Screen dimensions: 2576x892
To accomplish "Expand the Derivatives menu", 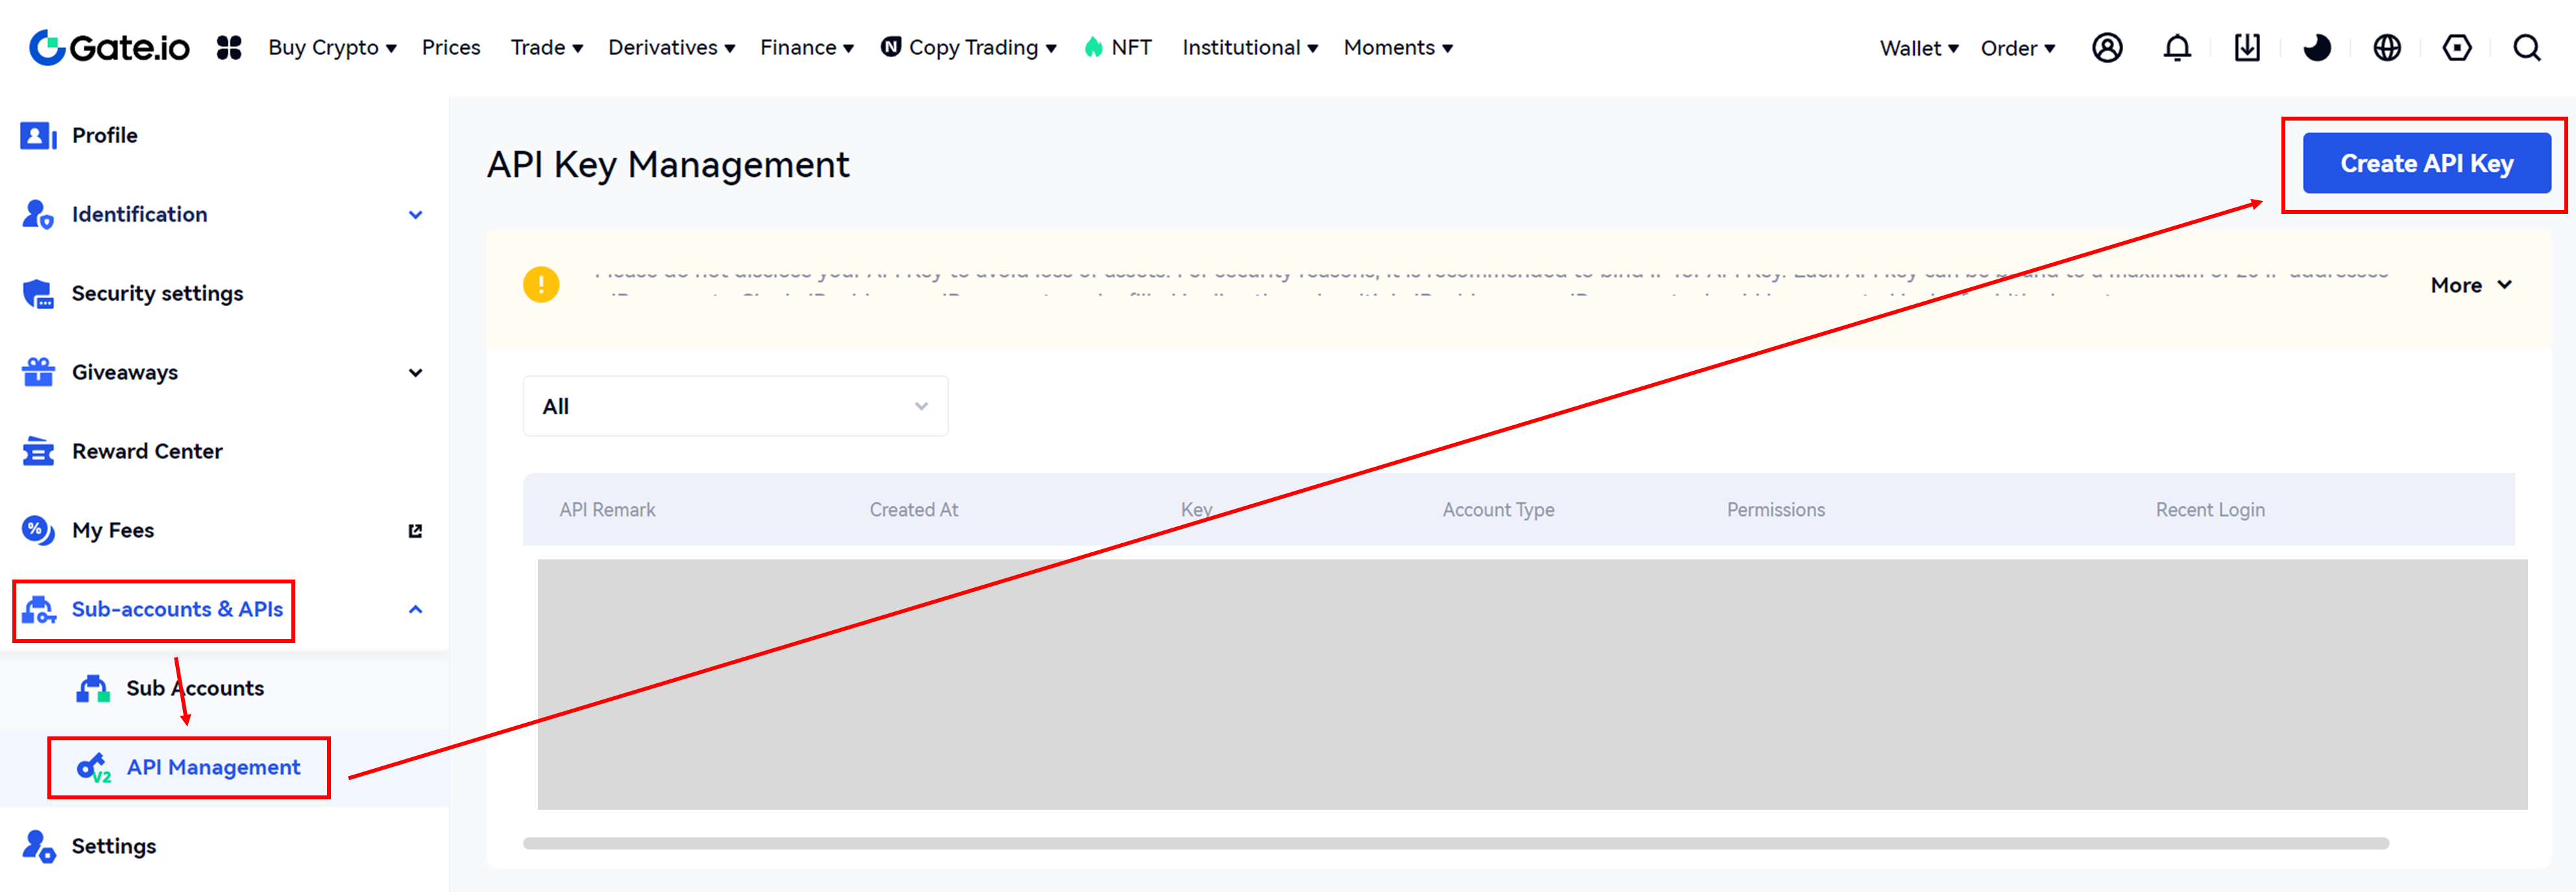I will [x=671, y=47].
